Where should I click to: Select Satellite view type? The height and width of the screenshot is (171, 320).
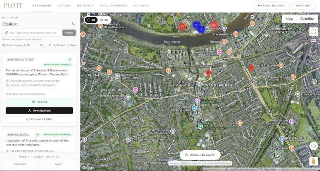[307, 19]
